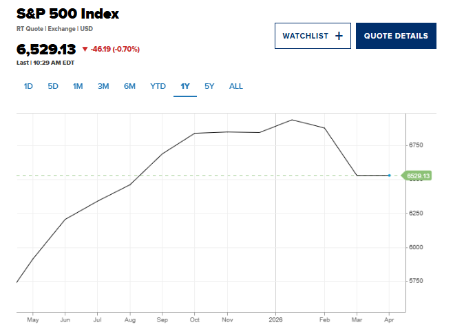Show ALL historical chart data
Image resolution: width=453 pixels, height=336 pixels.
pos(236,86)
